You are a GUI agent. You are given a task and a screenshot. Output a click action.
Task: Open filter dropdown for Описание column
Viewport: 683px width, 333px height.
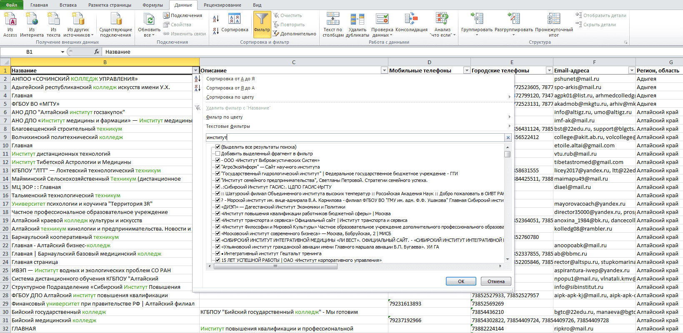click(x=384, y=70)
